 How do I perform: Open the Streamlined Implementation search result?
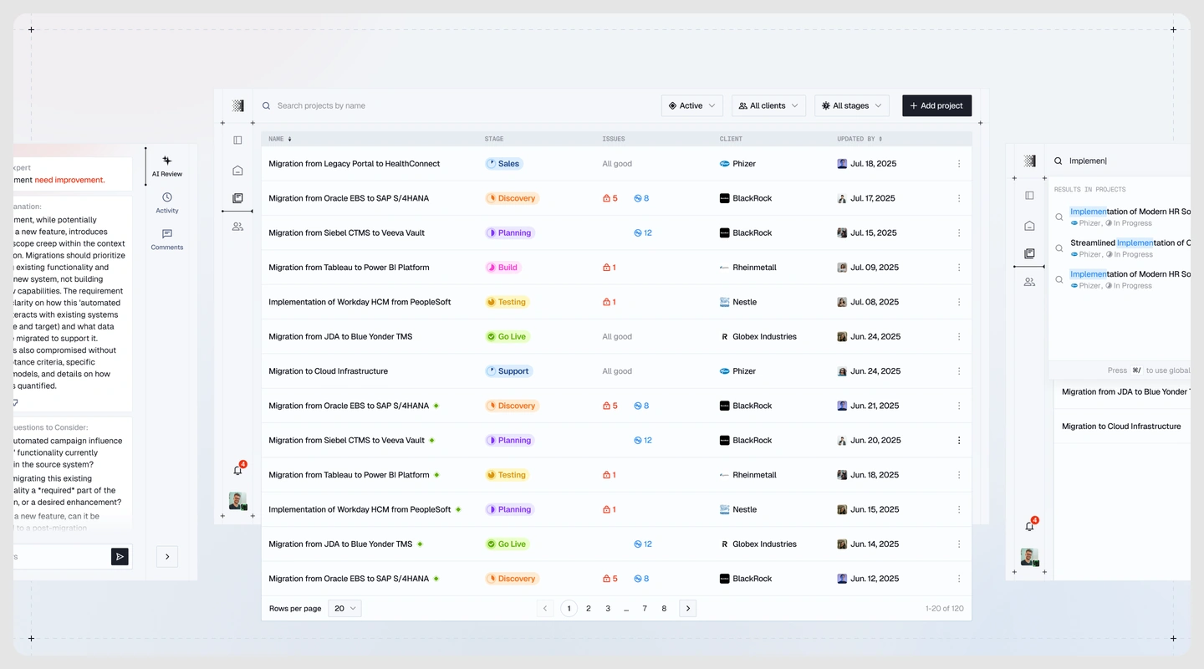pos(1122,248)
